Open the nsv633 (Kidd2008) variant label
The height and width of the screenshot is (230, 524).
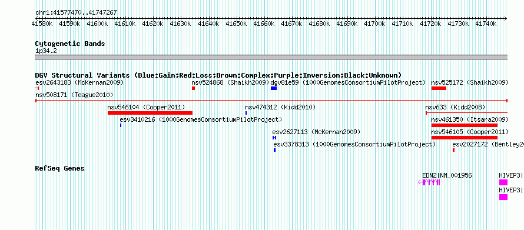455,107
